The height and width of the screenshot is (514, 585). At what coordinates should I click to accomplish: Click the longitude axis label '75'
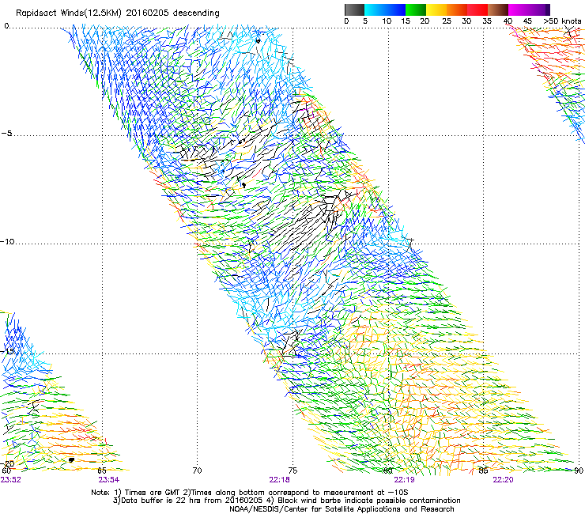[x=292, y=471]
